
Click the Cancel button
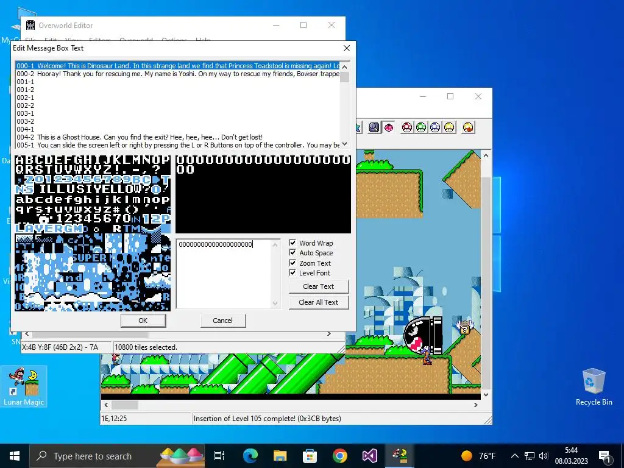click(223, 321)
